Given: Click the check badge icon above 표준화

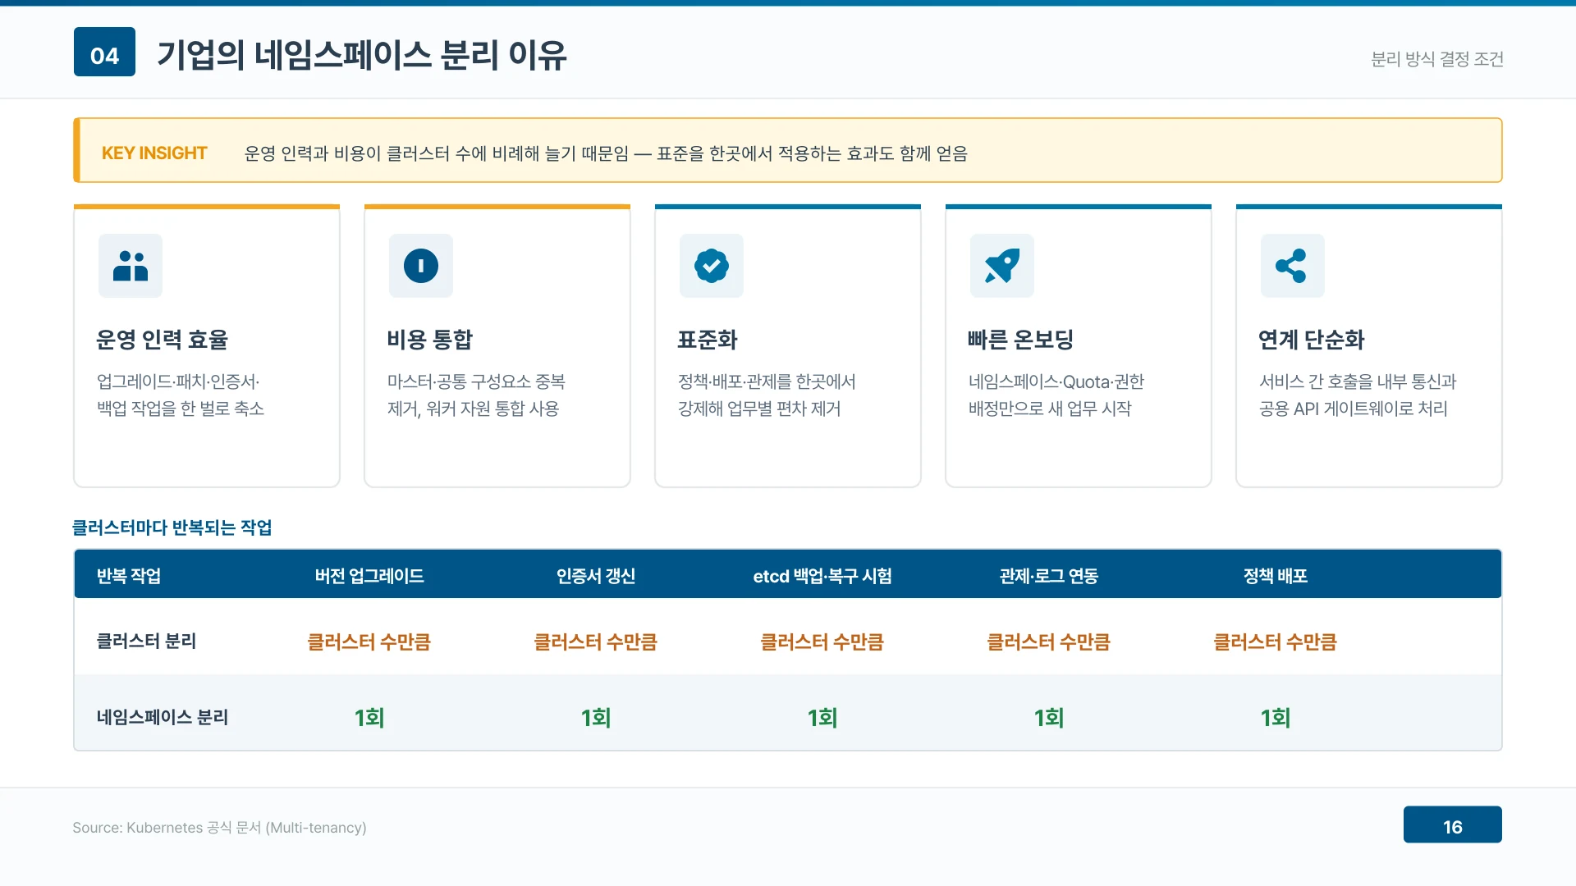Looking at the screenshot, I should pos(712,266).
